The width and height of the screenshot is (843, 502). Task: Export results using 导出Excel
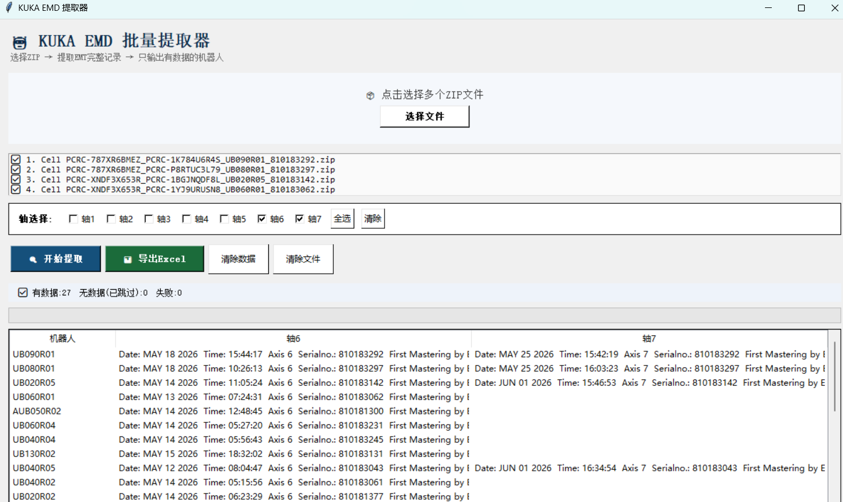point(155,259)
